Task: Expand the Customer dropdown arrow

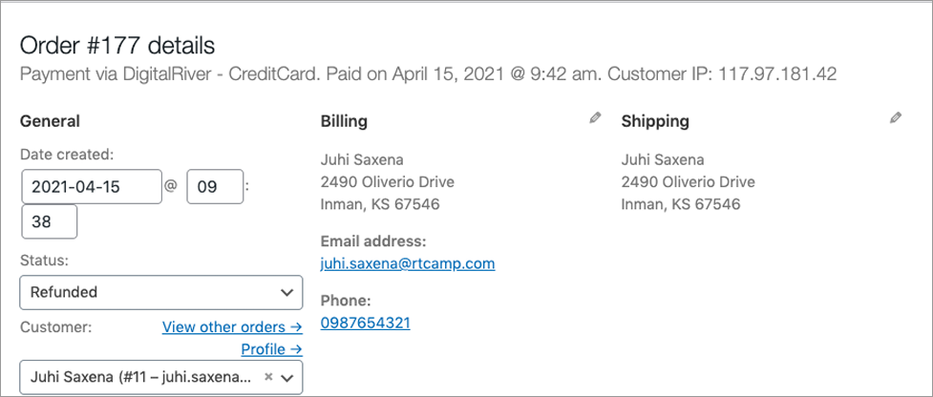Action: (286, 378)
